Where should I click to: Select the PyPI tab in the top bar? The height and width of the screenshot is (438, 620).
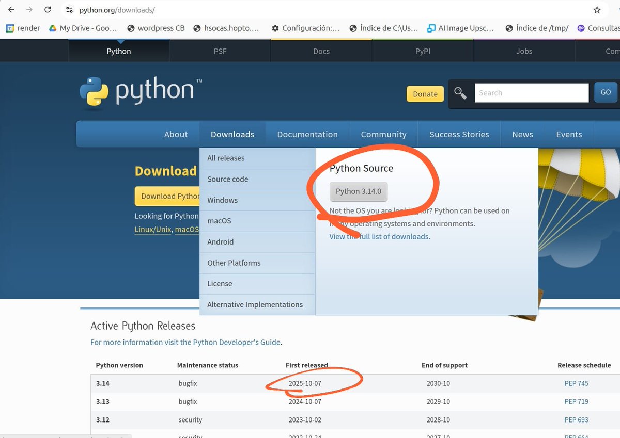(x=423, y=51)
